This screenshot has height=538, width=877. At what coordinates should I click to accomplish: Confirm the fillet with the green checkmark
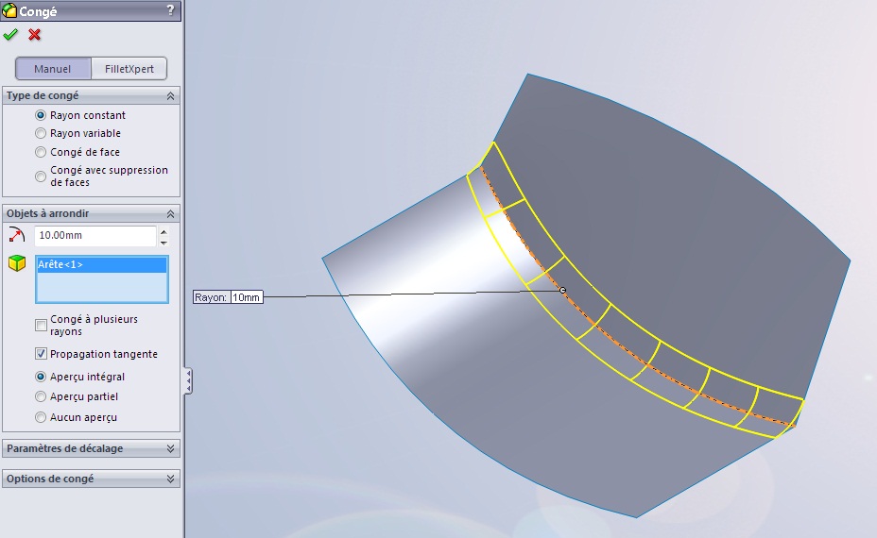10,35
